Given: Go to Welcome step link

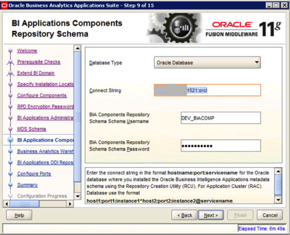Looking at the screenshot, I should pyautogui.click(x=27, y=51).
